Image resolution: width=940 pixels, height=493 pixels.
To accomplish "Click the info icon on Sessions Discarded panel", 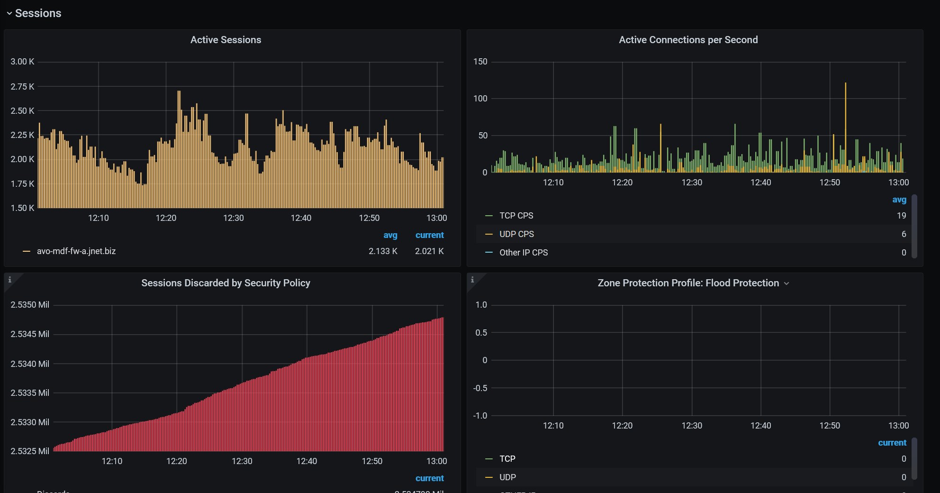I will click(9, 280).
